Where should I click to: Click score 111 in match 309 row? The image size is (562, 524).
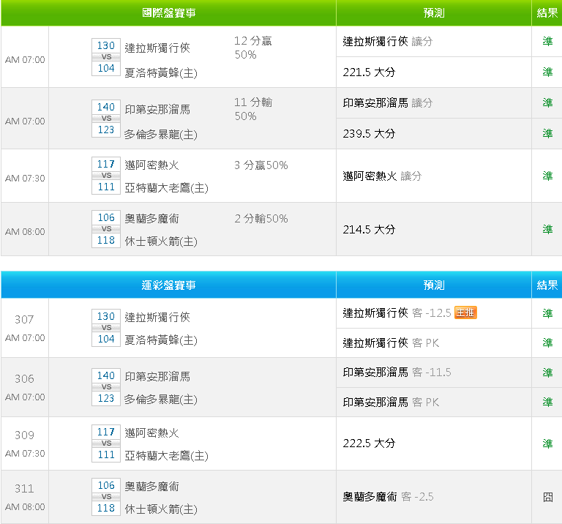click(x=106, y=454)
